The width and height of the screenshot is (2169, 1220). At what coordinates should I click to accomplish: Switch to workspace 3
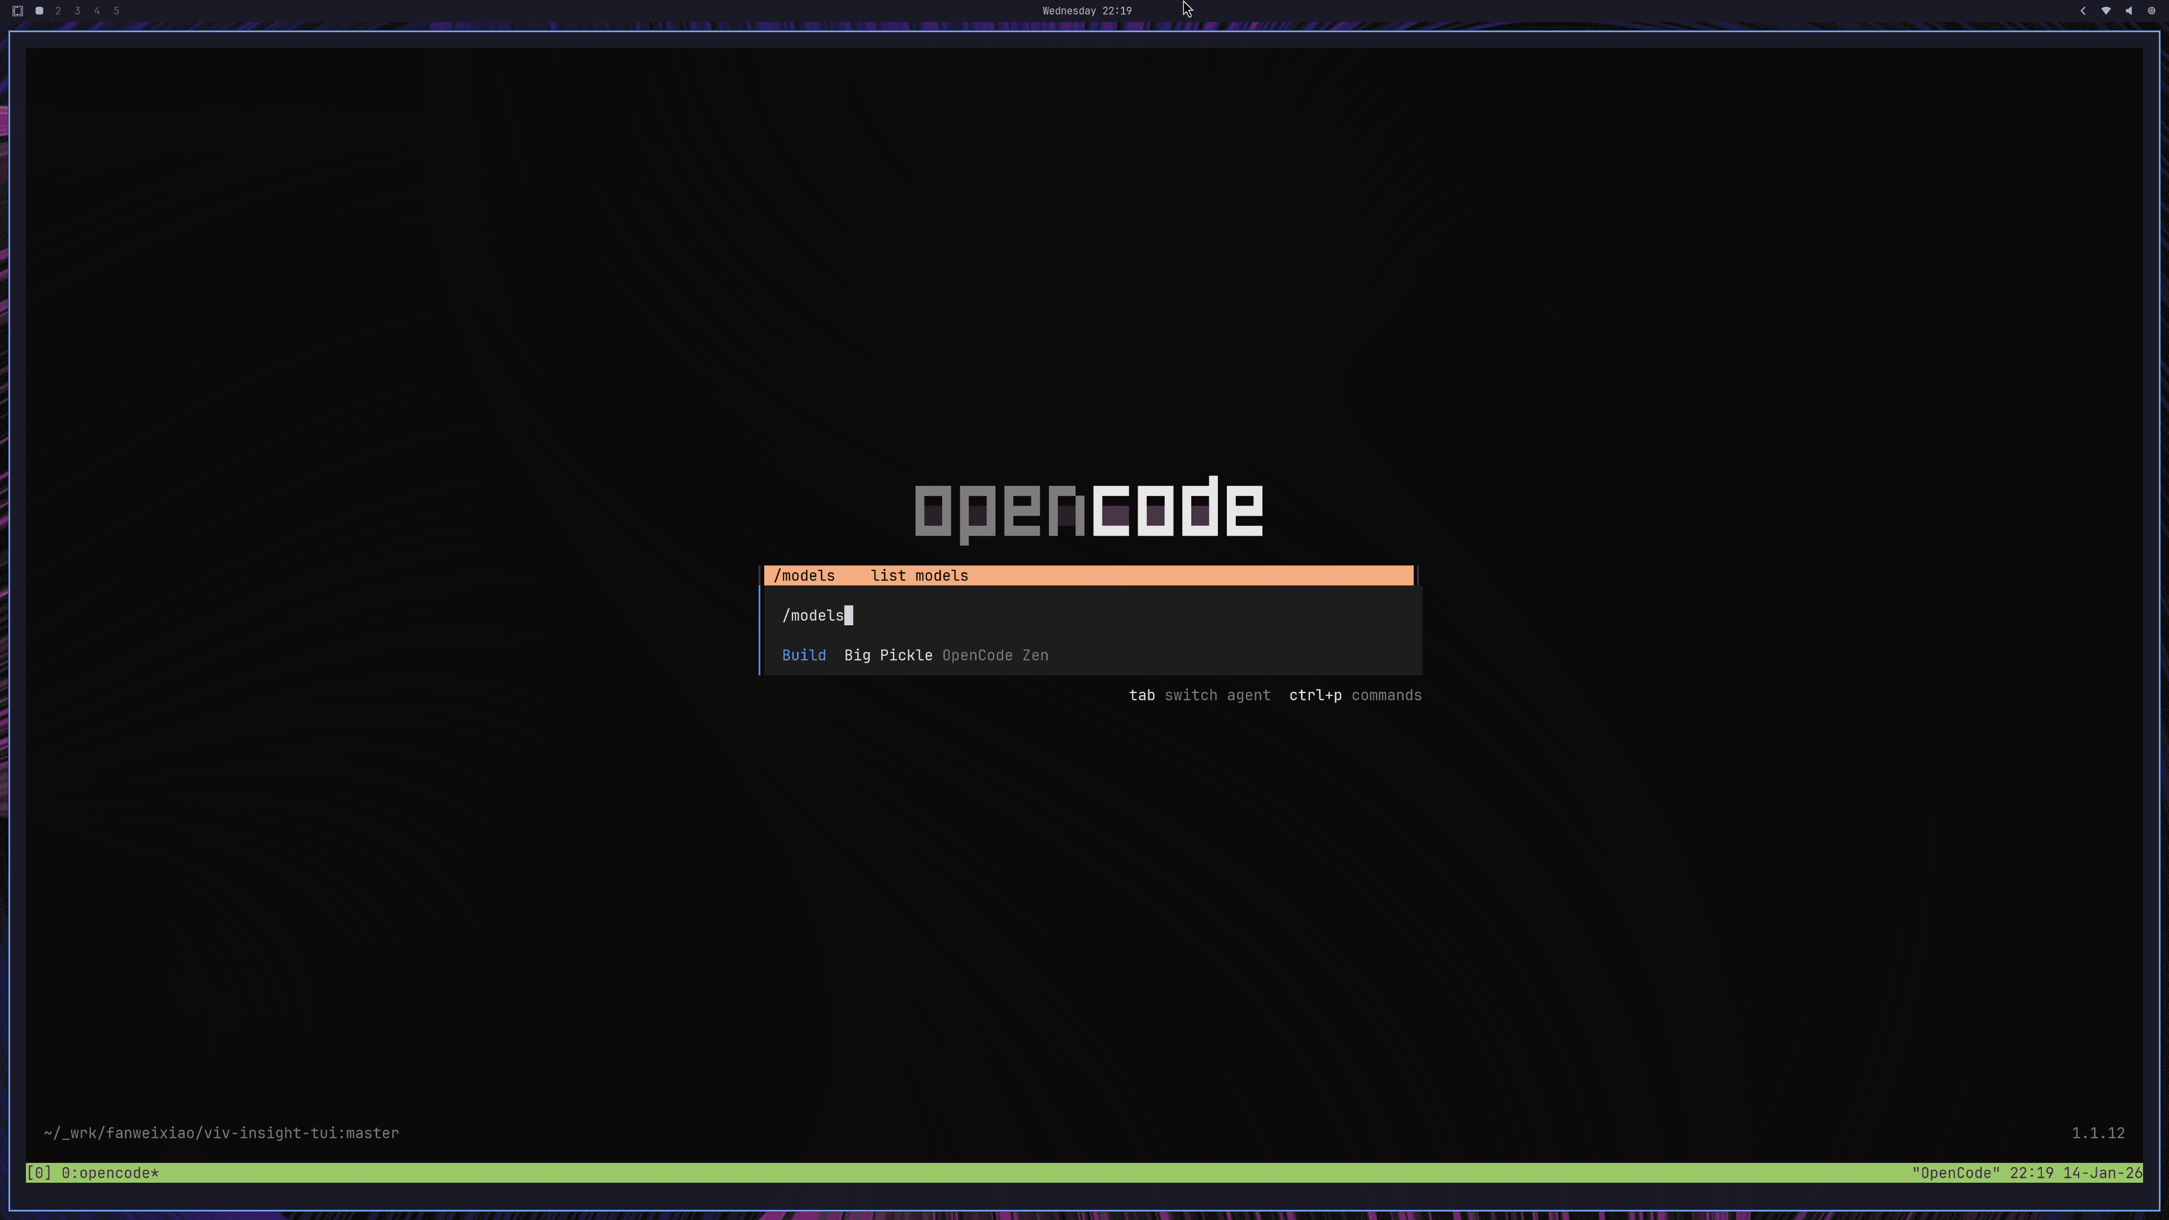point(77,11)
